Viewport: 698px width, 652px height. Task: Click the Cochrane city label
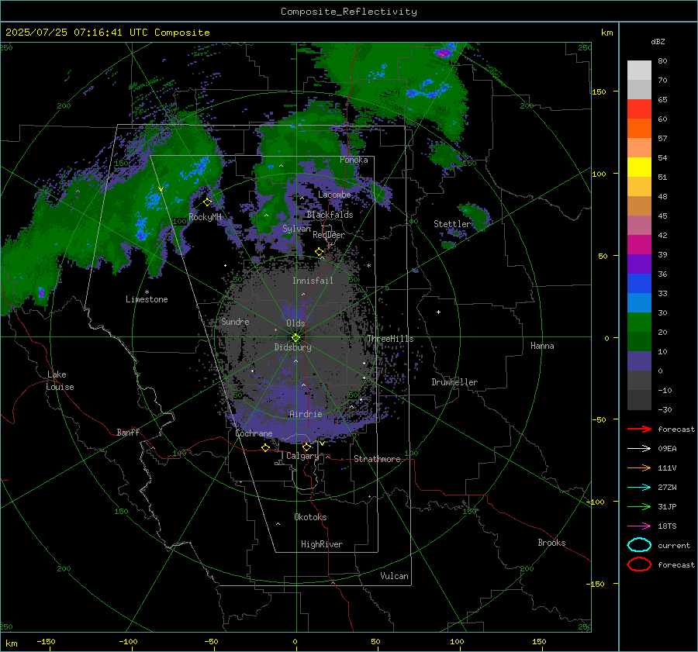point(254,433)
